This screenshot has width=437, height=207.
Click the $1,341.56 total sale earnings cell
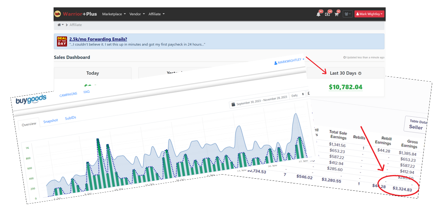[x=337, y=145]
